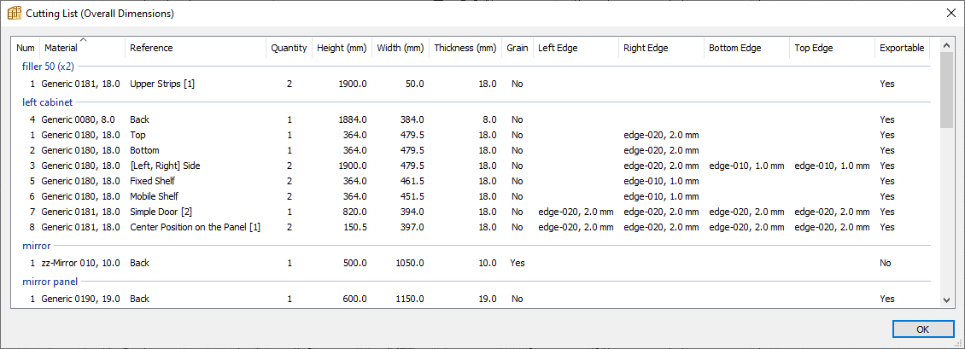Select the Upper Strips [1] row
The height and width of the screenshot is (349, 965).
click(162, 84)
